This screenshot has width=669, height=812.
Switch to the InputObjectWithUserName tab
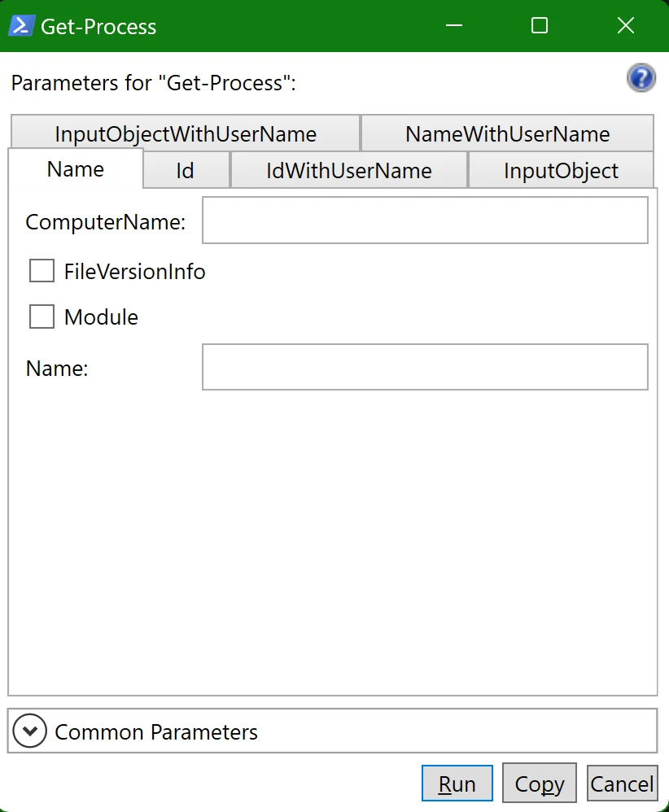pyautogui.click(x=186, y=133)
